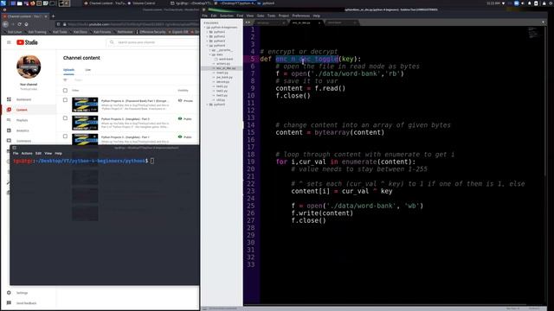Collapse the python-4-beginners root folder
This screenshot has width=554, height=311.
204,27
